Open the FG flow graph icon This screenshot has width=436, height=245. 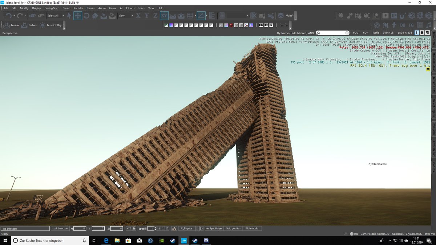click(411, 25)
